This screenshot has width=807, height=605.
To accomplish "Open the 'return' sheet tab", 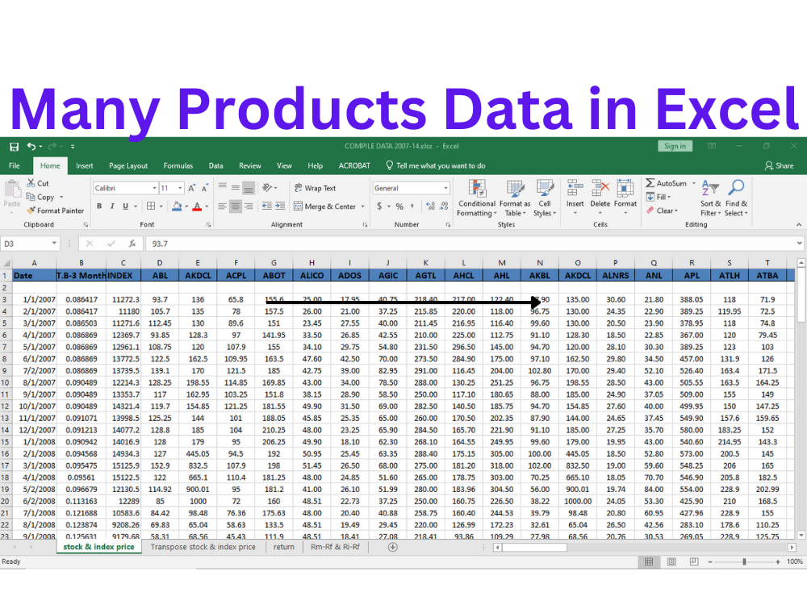I will [x=283, y=547].
